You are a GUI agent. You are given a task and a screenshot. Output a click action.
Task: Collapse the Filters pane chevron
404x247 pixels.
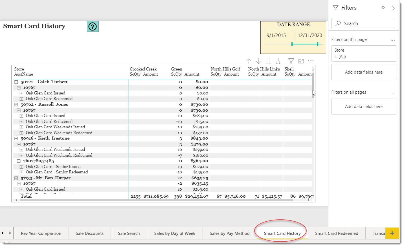(393, 8)
